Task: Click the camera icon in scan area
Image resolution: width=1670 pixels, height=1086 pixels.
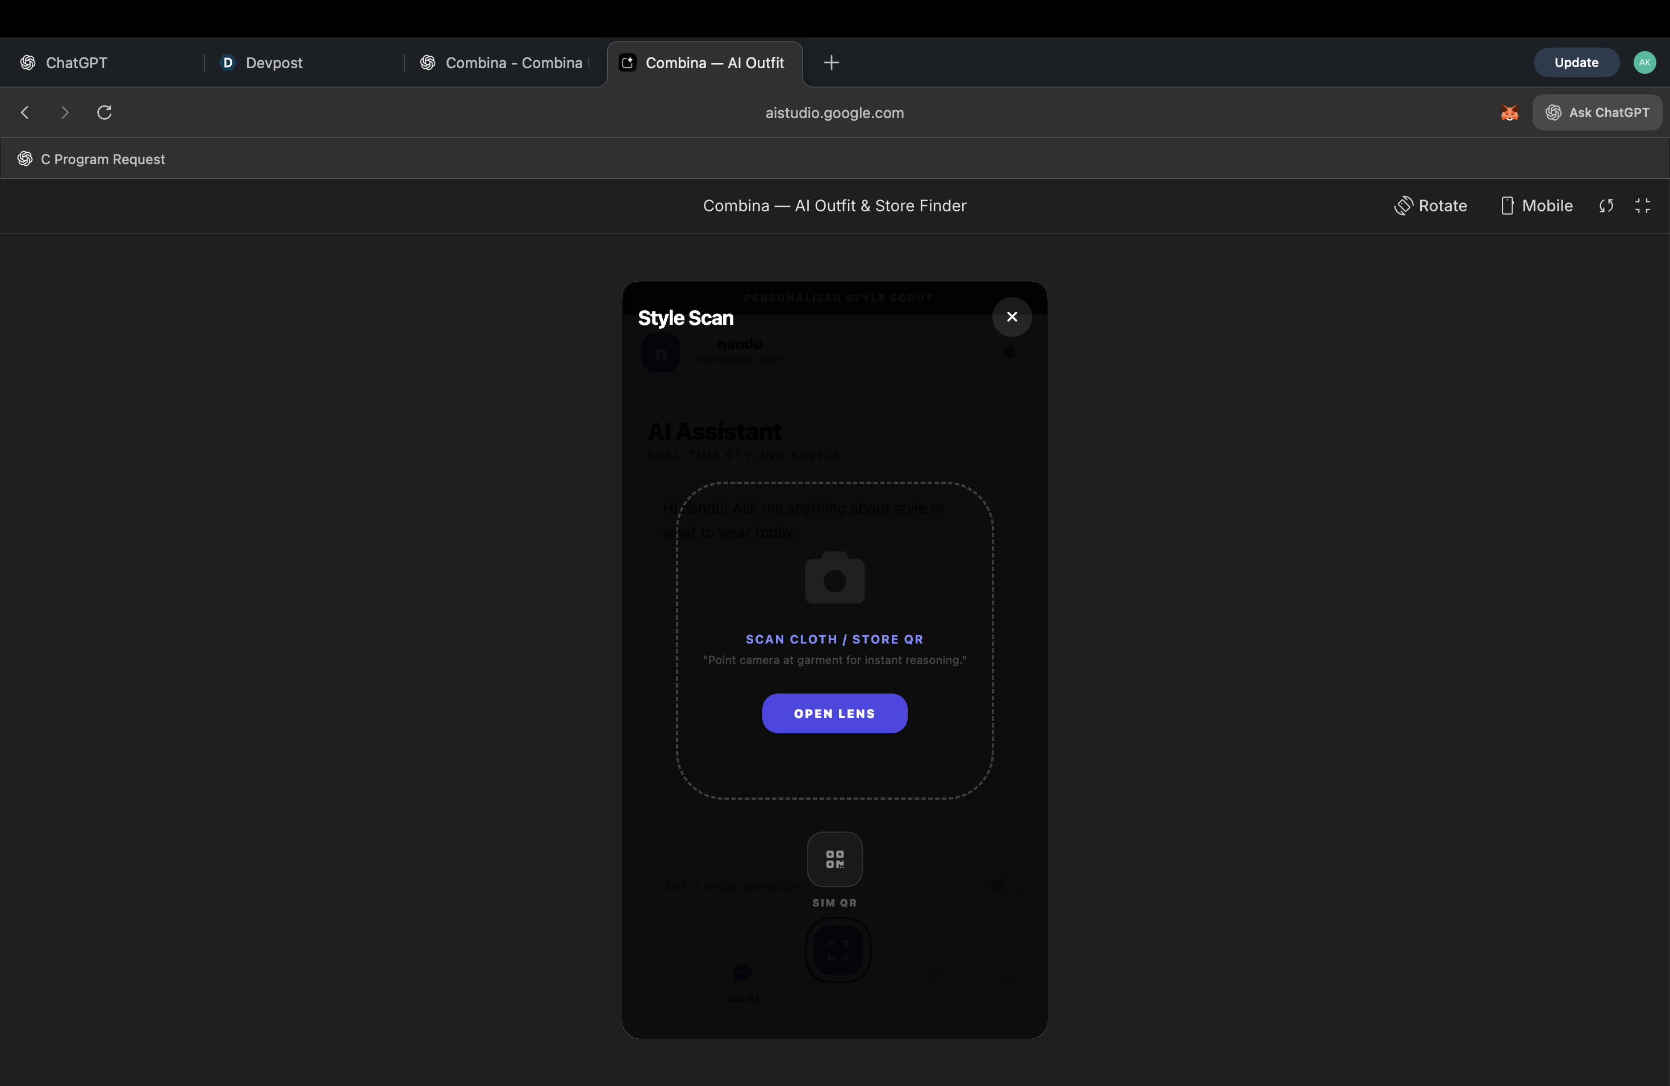Action: click(834, 578)
